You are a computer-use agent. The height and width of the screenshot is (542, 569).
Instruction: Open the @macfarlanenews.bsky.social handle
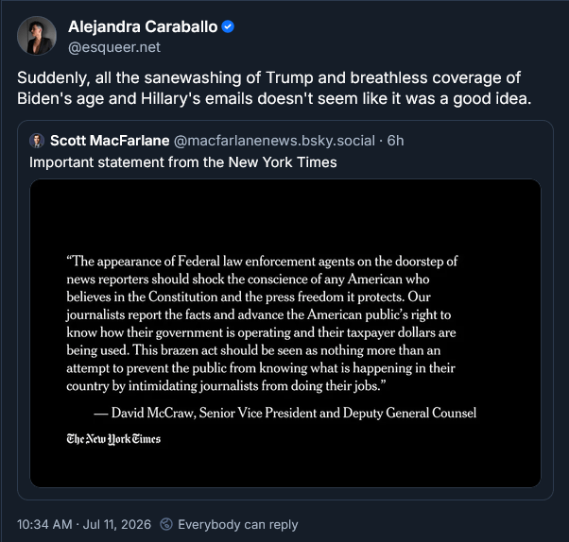pos(274,141)
